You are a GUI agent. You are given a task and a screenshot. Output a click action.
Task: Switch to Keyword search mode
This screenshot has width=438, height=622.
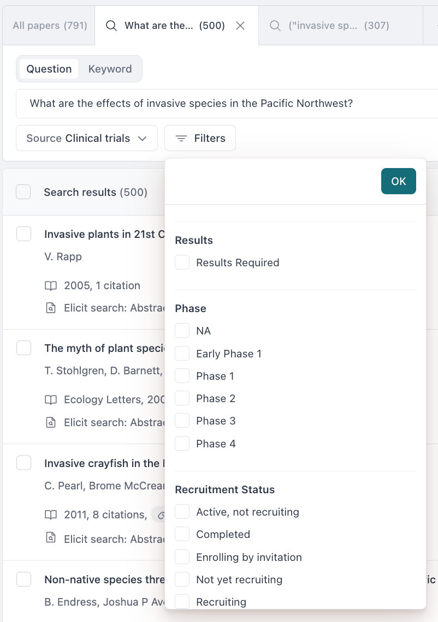point(110,69)
